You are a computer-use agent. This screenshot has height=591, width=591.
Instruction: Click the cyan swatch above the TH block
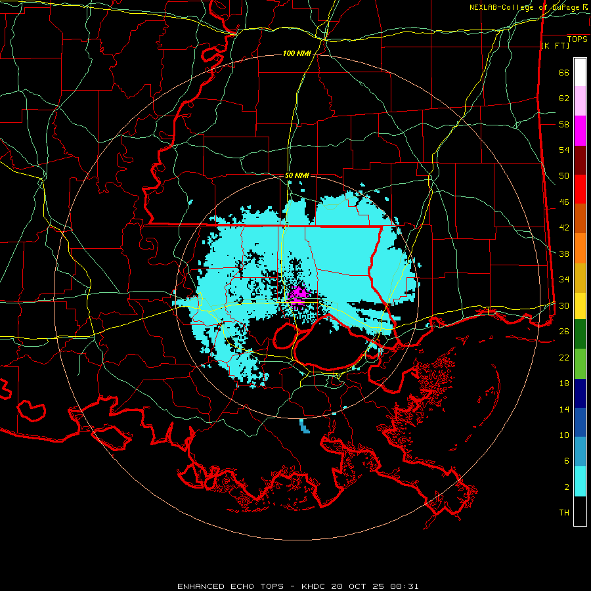[580, 481]
